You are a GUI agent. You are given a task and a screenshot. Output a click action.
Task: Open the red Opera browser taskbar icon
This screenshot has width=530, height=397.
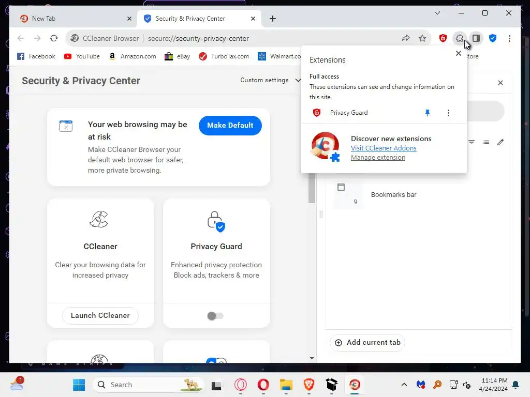(263, 385)
